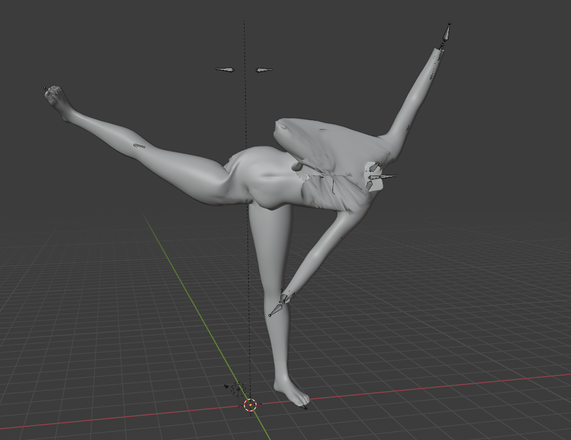The width and height of the screenshot is (571, 440).
Task: Select the small bone on the outstretched thigh
Action: coord(139,146)
